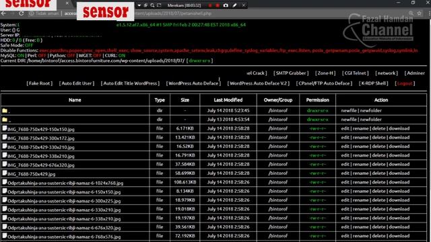
Task: Click the Last Modified column header
Action: click(x=228, y=100)
